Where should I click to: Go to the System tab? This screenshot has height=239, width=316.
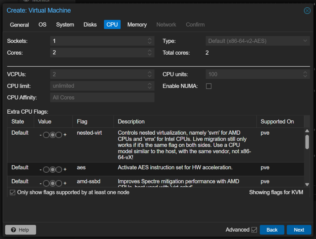65,25
